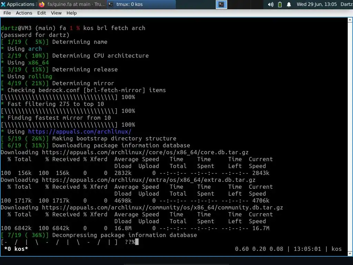Viewport: 353px width, 265px height.
Task: Click the highlighted terminal launcher icon in the panel
Action: coord(221,4)
